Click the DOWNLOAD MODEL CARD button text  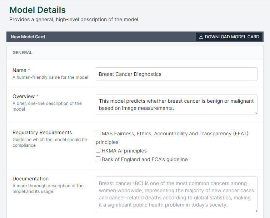(232, 37)
